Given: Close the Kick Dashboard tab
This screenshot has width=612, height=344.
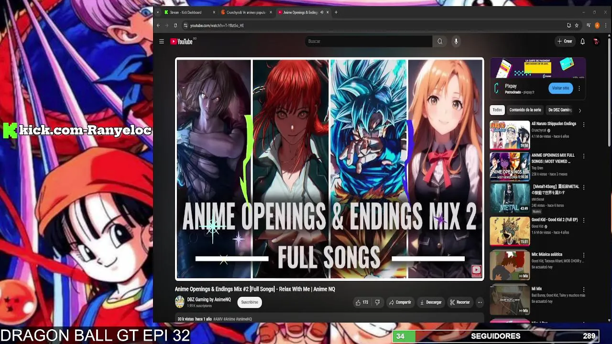Looking at the screenshot, I should (x=214, y=12).
